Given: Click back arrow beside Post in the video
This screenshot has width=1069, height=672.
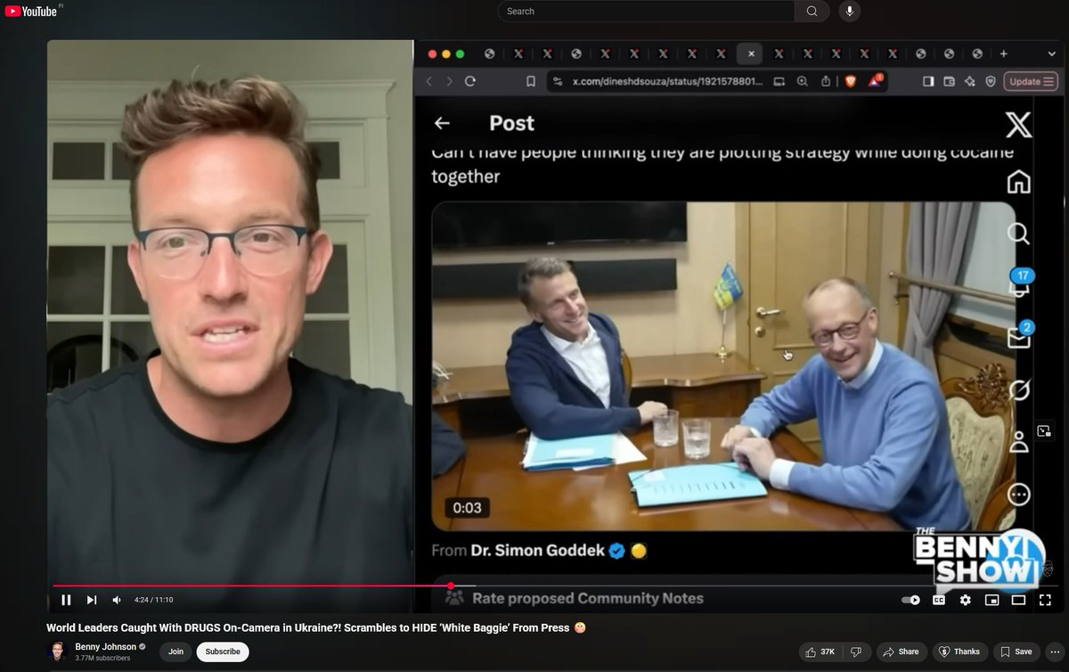Looking at the screenshot, I should pos(442,123).
